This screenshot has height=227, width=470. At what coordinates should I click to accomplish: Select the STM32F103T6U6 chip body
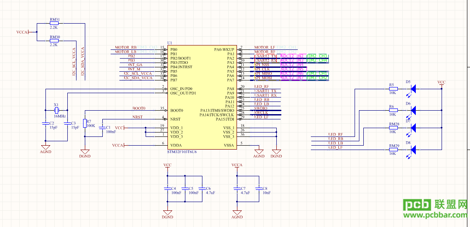tap(202, 98)
